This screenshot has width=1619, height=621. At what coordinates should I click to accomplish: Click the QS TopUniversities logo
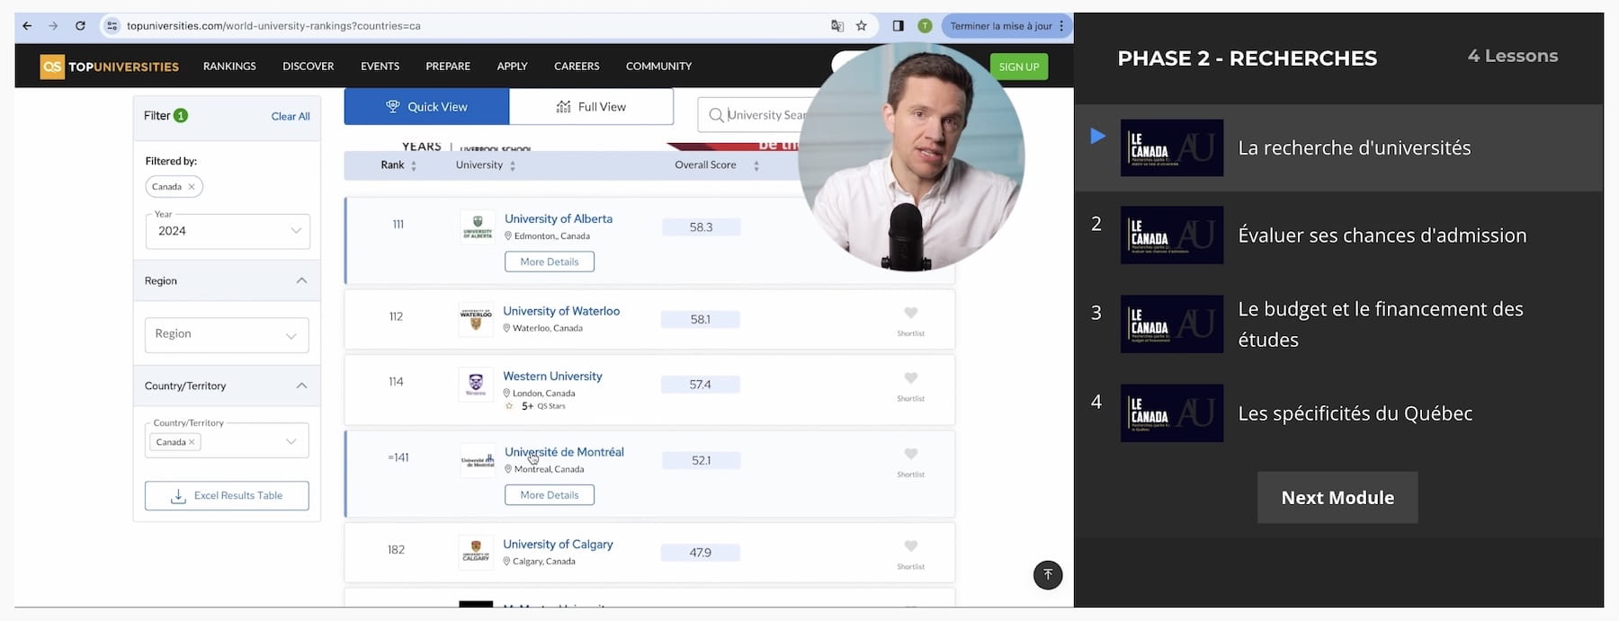click(x=110, y=67)
